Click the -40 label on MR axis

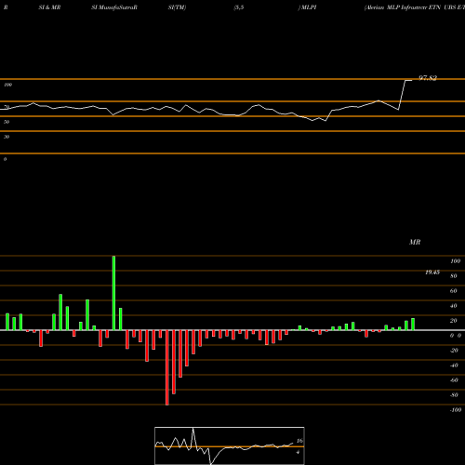point(454,365)
